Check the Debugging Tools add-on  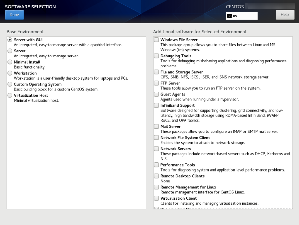point(156,56)
